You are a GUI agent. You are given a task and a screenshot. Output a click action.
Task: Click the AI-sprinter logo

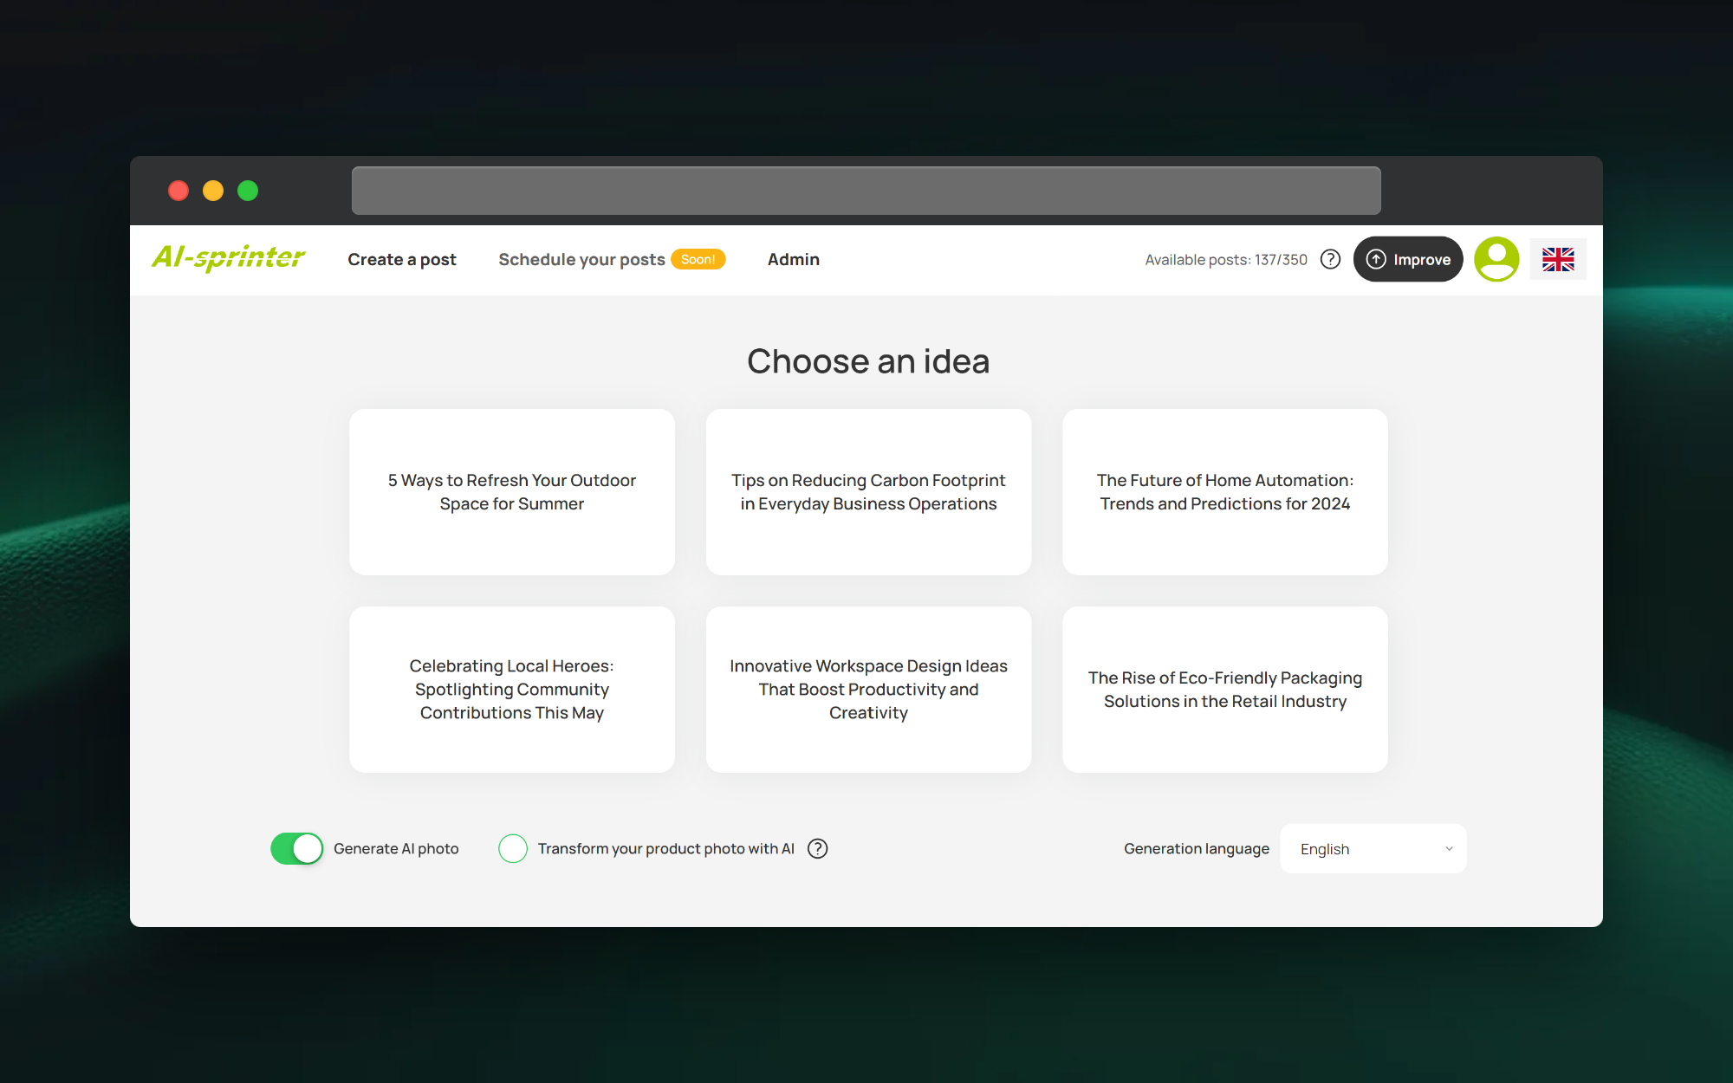pyautogui.click(x=229, y=258)
